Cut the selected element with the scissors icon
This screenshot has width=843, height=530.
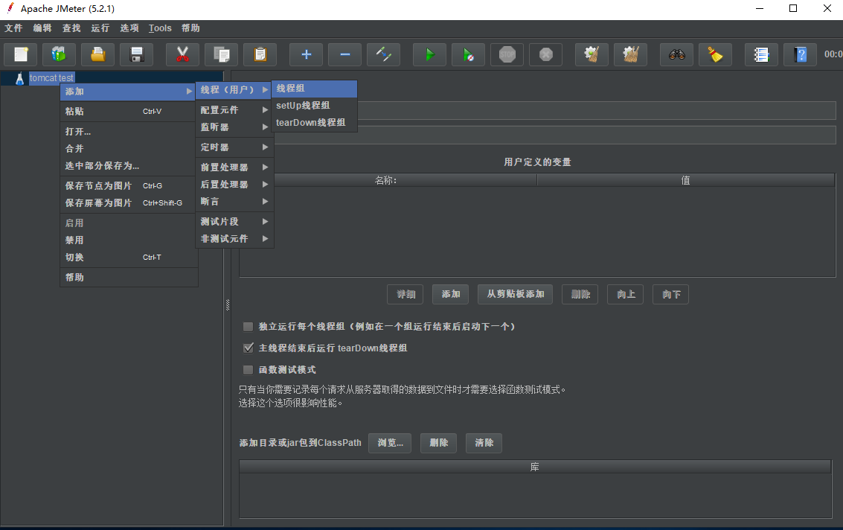(182, 54)
